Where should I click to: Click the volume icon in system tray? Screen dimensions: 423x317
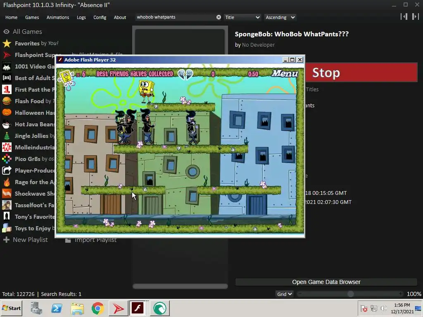coord(383,308)
